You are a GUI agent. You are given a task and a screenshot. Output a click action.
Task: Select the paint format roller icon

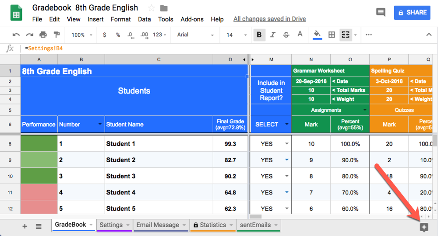click(57, 35)
